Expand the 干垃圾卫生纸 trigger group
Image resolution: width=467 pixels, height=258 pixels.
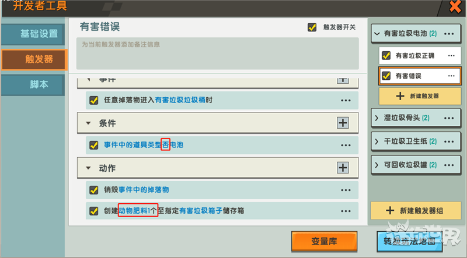[377, 142]
